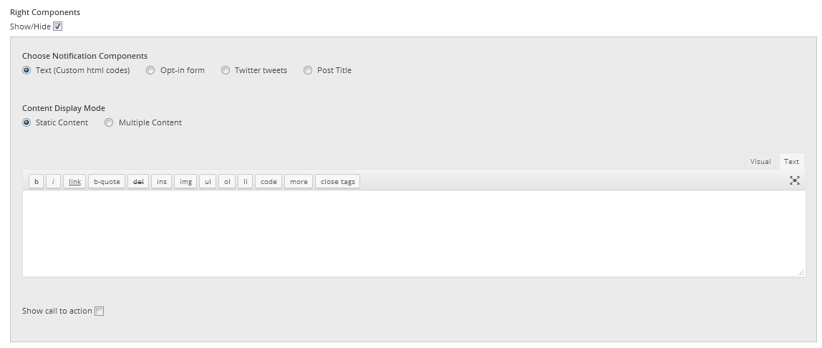Image resolution: width=822 pixels, height=348 pixels.
Task: Select the Opt-in form radio option
Action: [150, 70]
